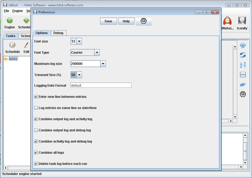Click scroll down arrow of the upper right panel
This screenshot has height=178, width=252.
click(235, 117)
